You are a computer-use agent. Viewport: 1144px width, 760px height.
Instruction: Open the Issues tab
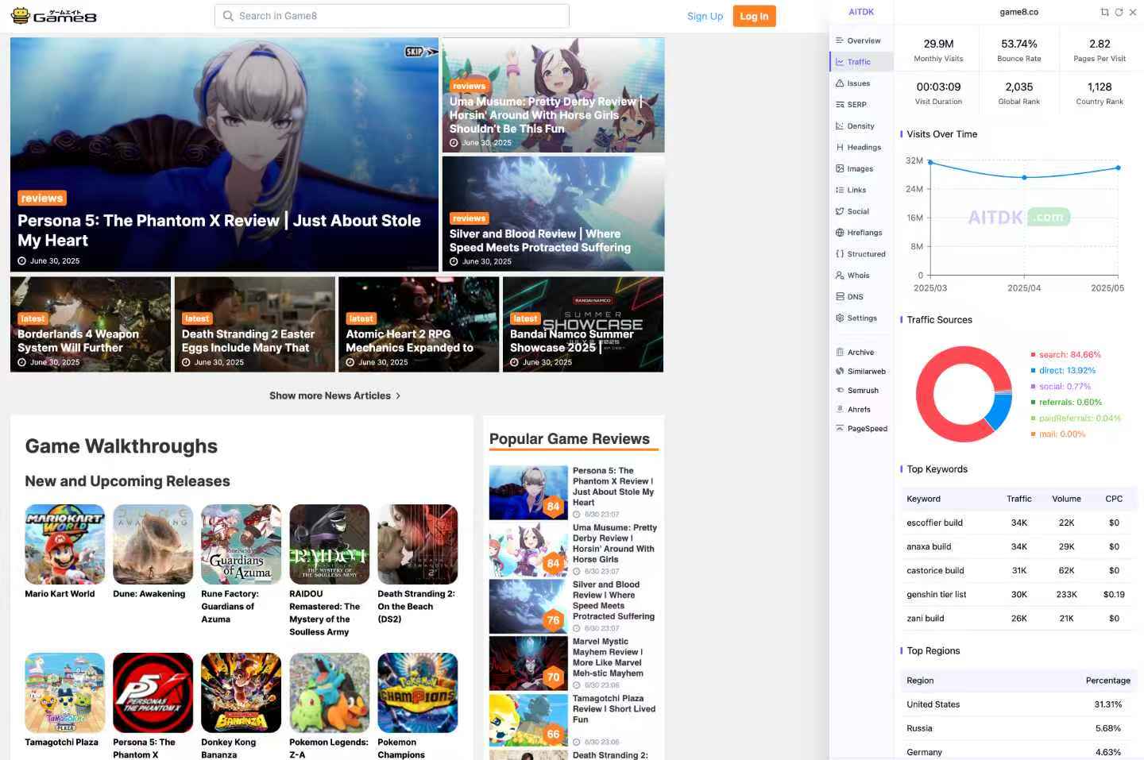click(862, 83)
